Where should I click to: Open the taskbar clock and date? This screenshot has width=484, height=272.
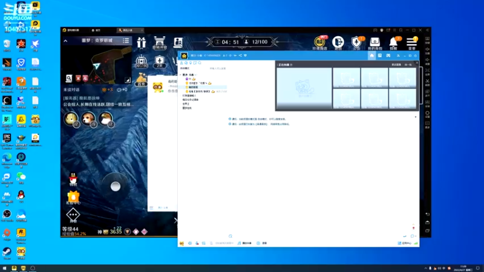464,268
